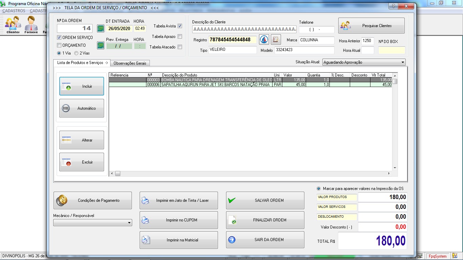Click the Prev. Entrega date field
The image size is (463, 260).
click(119, 46)
